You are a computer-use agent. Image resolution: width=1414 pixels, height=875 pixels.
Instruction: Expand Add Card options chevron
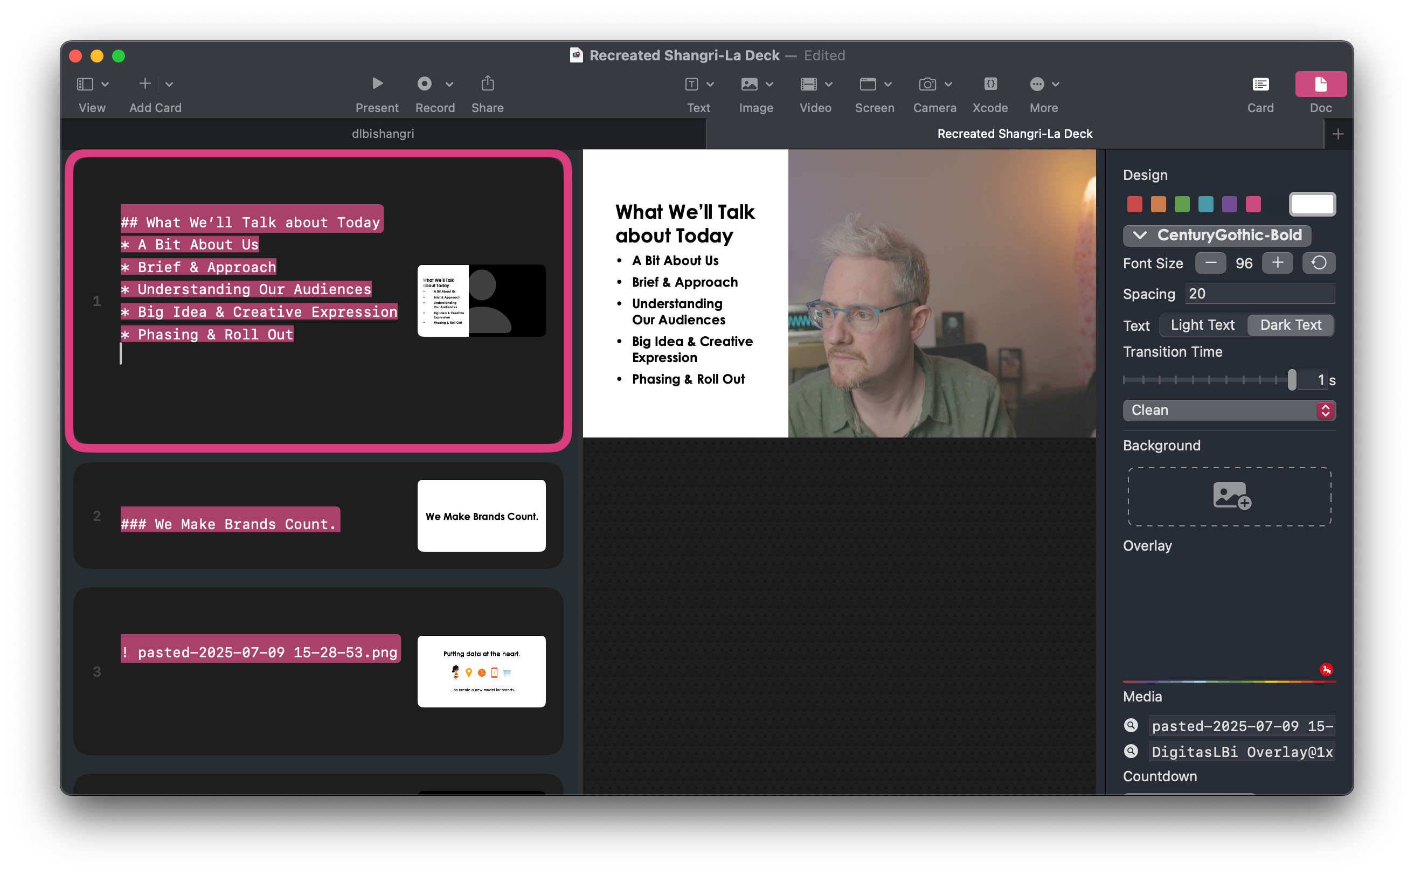(169, 85)
